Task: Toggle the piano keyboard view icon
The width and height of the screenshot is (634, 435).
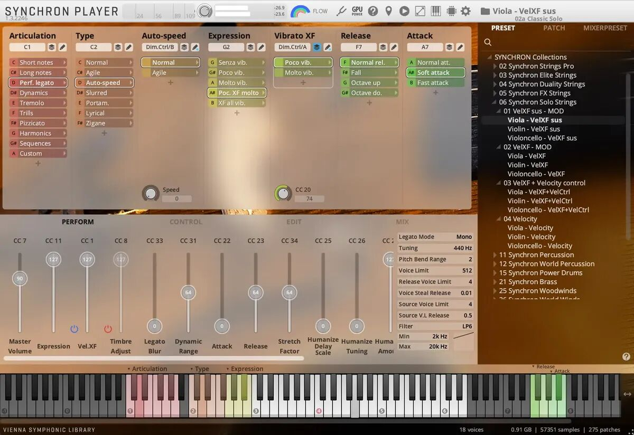Action: 436,11
